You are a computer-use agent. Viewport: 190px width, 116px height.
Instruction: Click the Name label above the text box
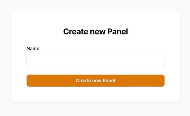pyautogui.click(x=33, y=49)
